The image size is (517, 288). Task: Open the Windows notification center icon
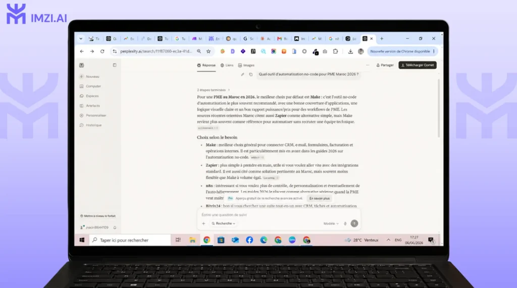(431, 240)
